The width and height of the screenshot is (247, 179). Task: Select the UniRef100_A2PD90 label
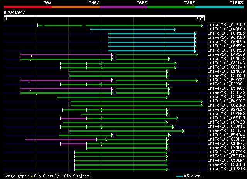[226, 110]
